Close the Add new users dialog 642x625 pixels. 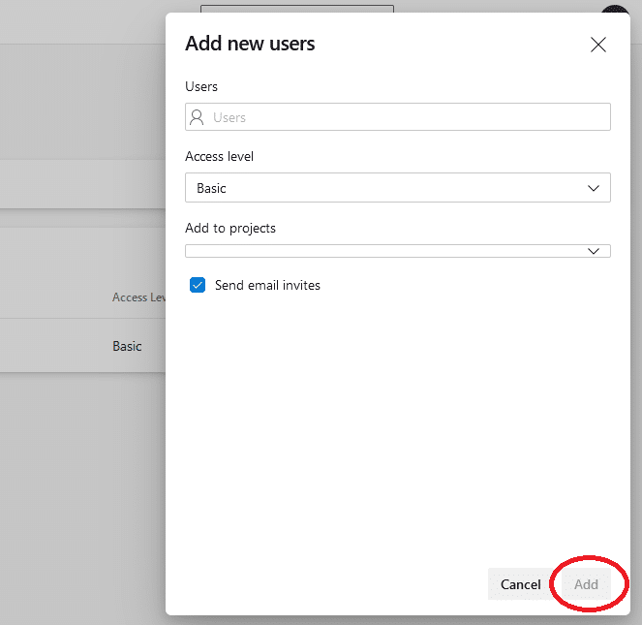[598, 45]
